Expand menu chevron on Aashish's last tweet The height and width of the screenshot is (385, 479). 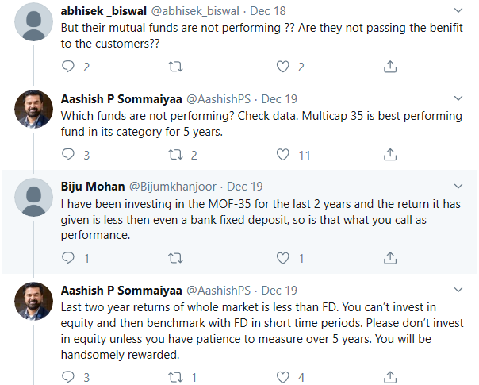pyautogui.click(x=458, y=289)
